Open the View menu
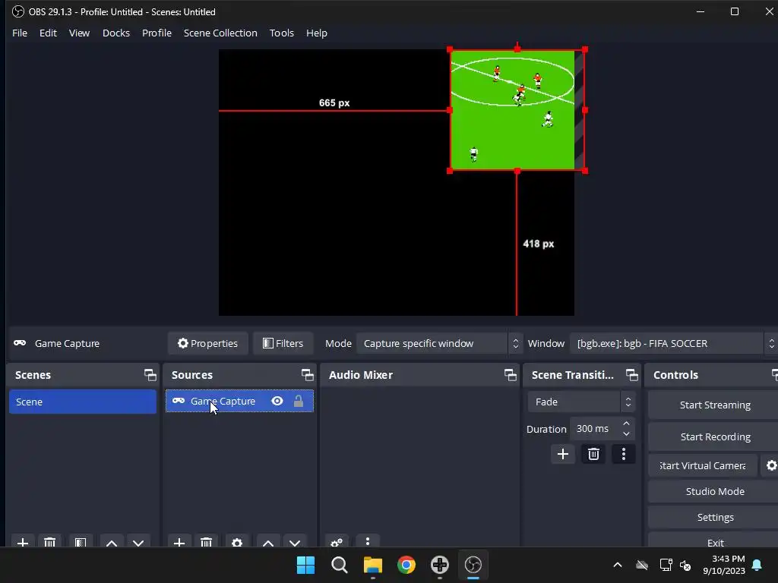This screenshot has width=778, height=583. click(x=79, y=33)
